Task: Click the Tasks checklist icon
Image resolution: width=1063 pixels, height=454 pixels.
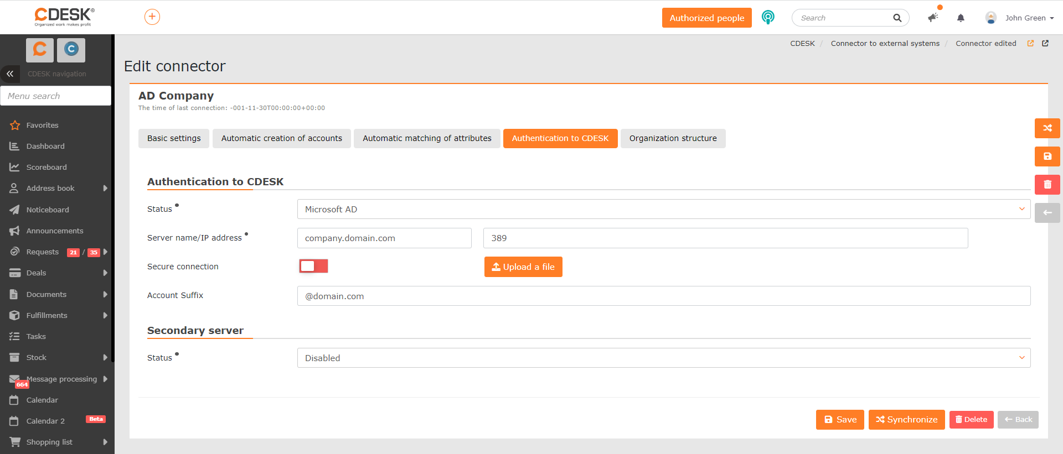Action: click(x=14, y=336)
